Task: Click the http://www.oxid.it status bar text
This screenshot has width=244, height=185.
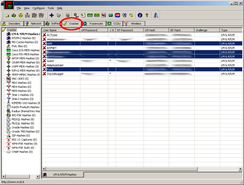Action: point(13,182)
